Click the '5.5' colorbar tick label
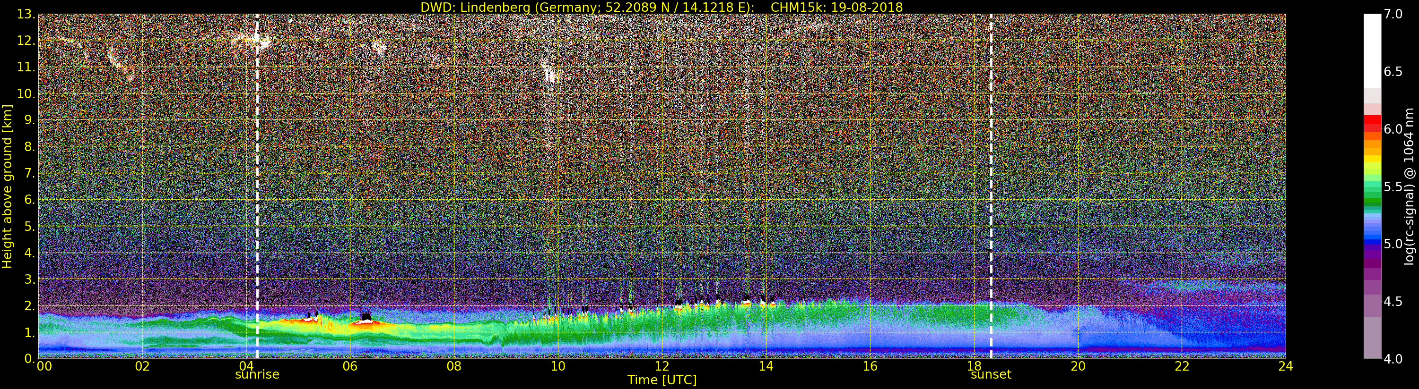This screenshot has width=1419, height=389. pos(1393,186)
